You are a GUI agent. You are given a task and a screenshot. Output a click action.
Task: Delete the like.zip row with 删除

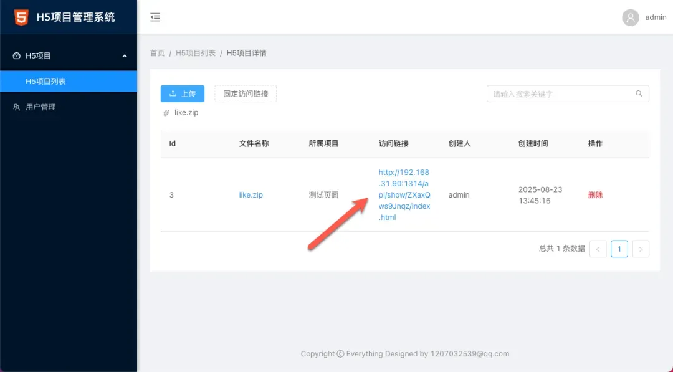[595, 195]
